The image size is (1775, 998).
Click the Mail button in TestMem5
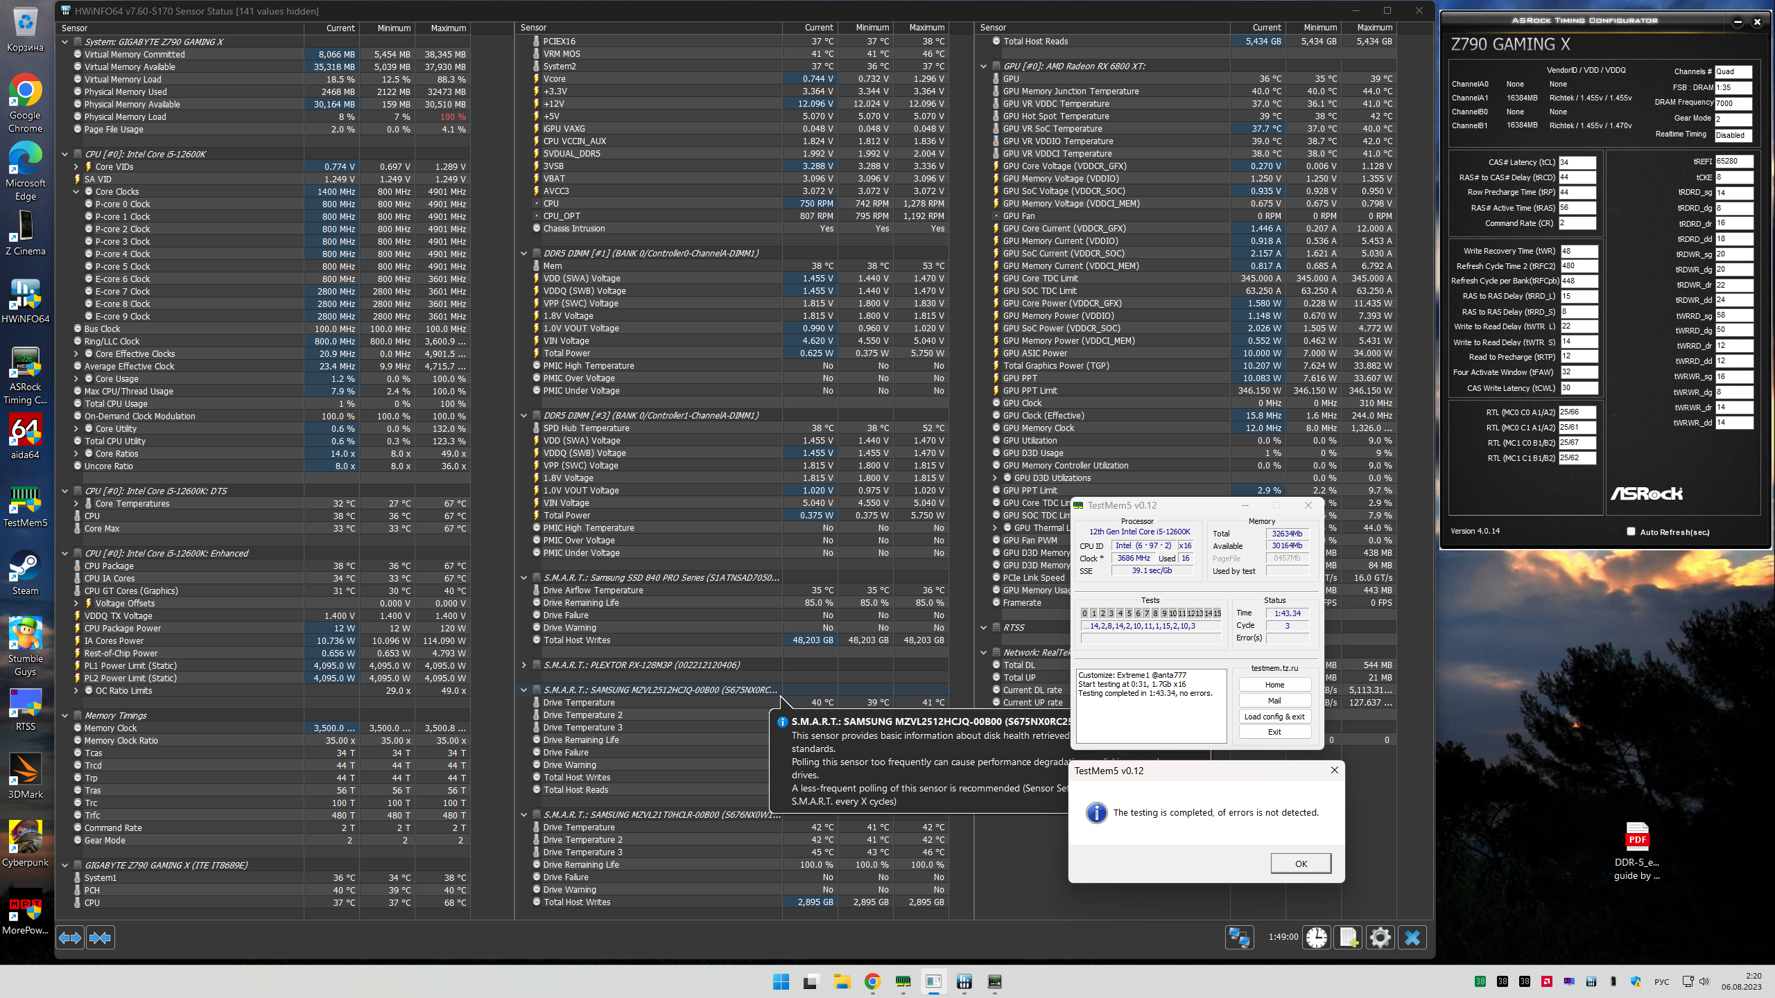pos(1274,701)
